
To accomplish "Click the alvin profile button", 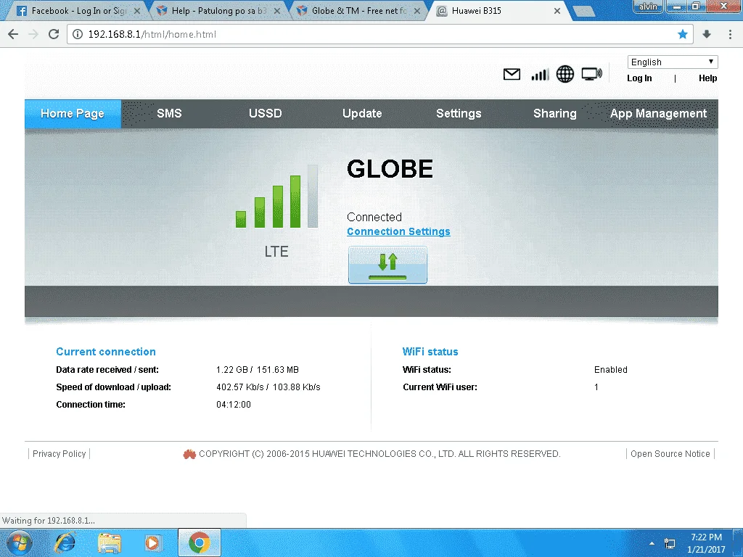I will tap(648, 6).
